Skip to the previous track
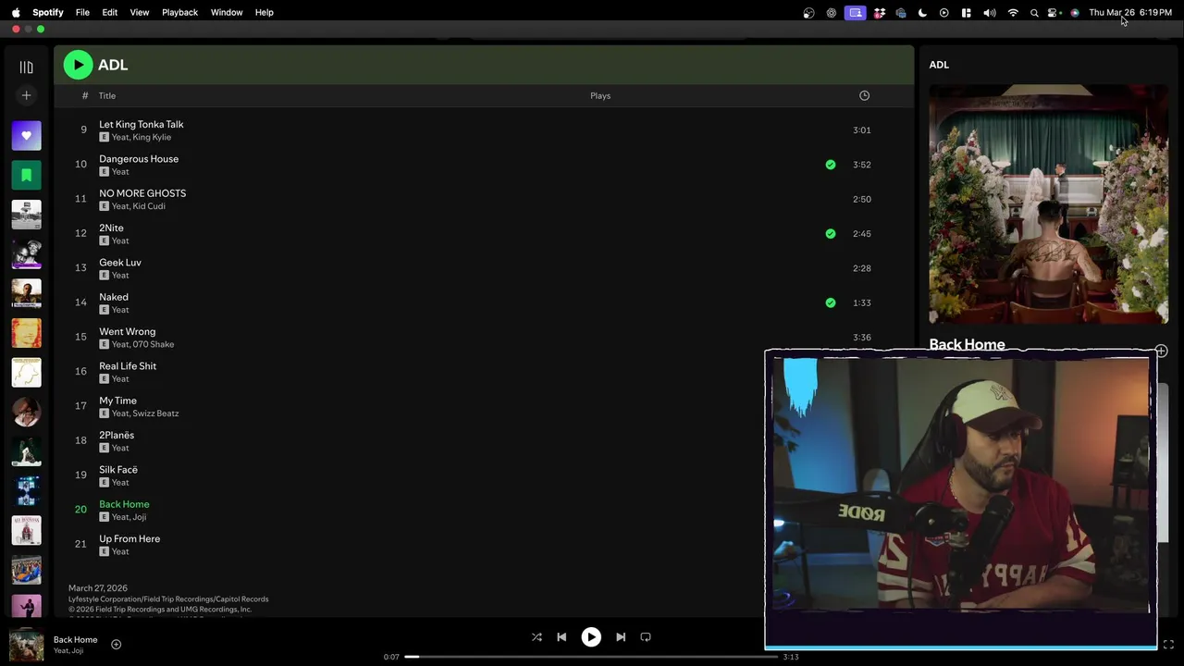Screen dimensions: 1184x666 tap(561, 637)
